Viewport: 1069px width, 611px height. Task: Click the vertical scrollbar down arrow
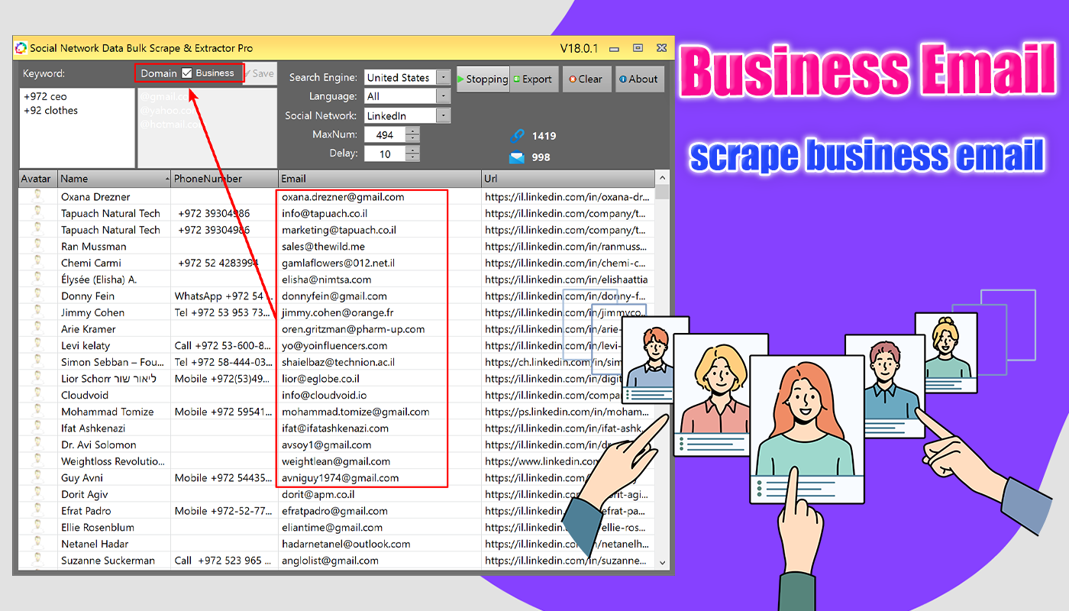click(x=662, y=563)
